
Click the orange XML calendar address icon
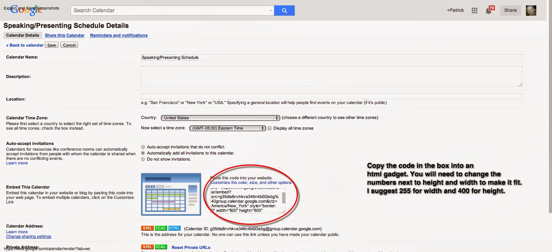click(x=147, y=229)
